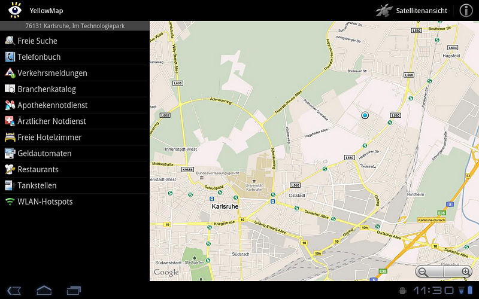
Task: Choose the Restaurants entry
Action: coord(38,170)
